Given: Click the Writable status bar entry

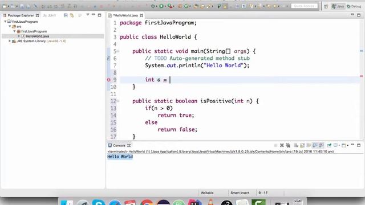Looking at the screenshot, I should pos(207,193).
